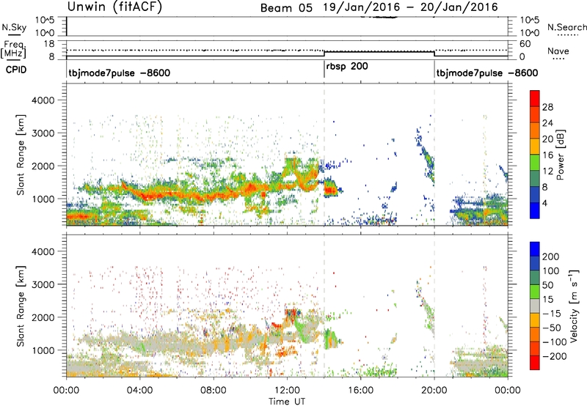The height and width of the screenshot is (406, 587).
Task: Click the 'Power [dB]' color bar title
Action: coord(561,155)
